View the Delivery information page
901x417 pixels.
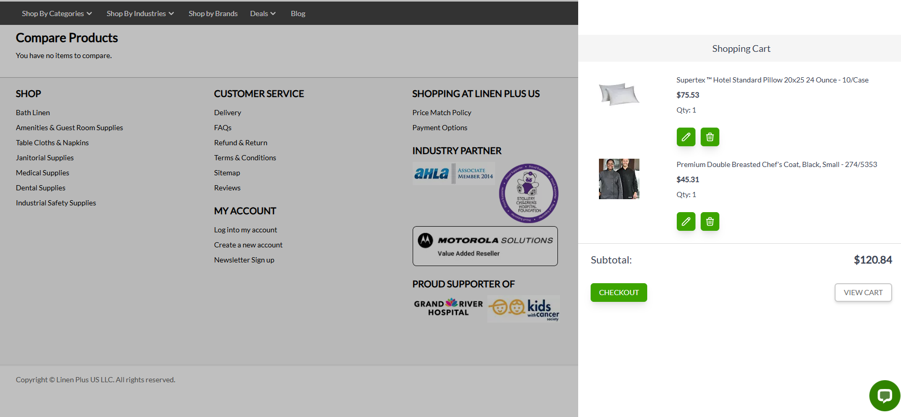point(227,113)
